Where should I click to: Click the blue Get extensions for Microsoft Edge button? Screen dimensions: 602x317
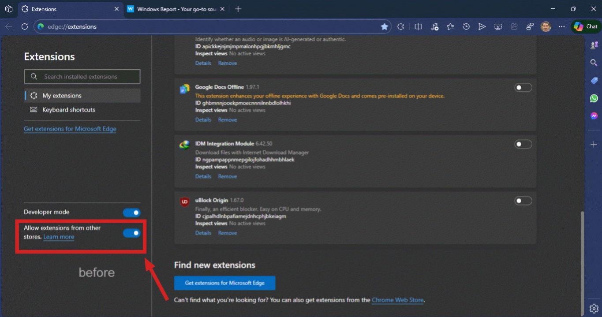[224, 283]
